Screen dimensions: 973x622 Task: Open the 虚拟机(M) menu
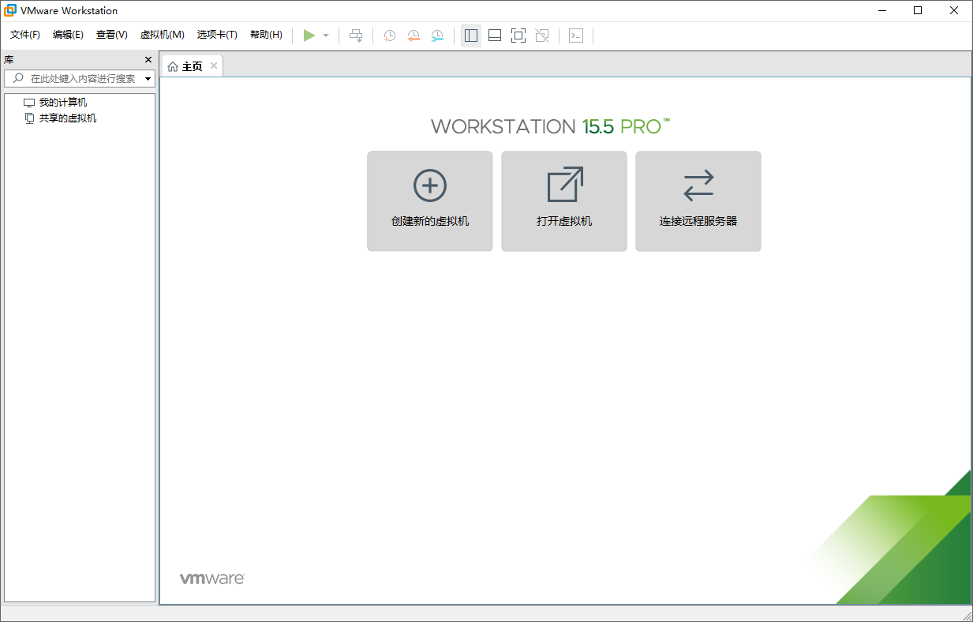161,35
